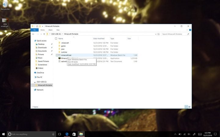Select Quick access in navigation pane
Image resolution: width=220 pixels, height=137 pixels.
point(42,41)
